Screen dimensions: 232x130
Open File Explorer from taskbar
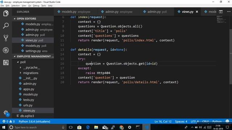(x=96, y=127)
